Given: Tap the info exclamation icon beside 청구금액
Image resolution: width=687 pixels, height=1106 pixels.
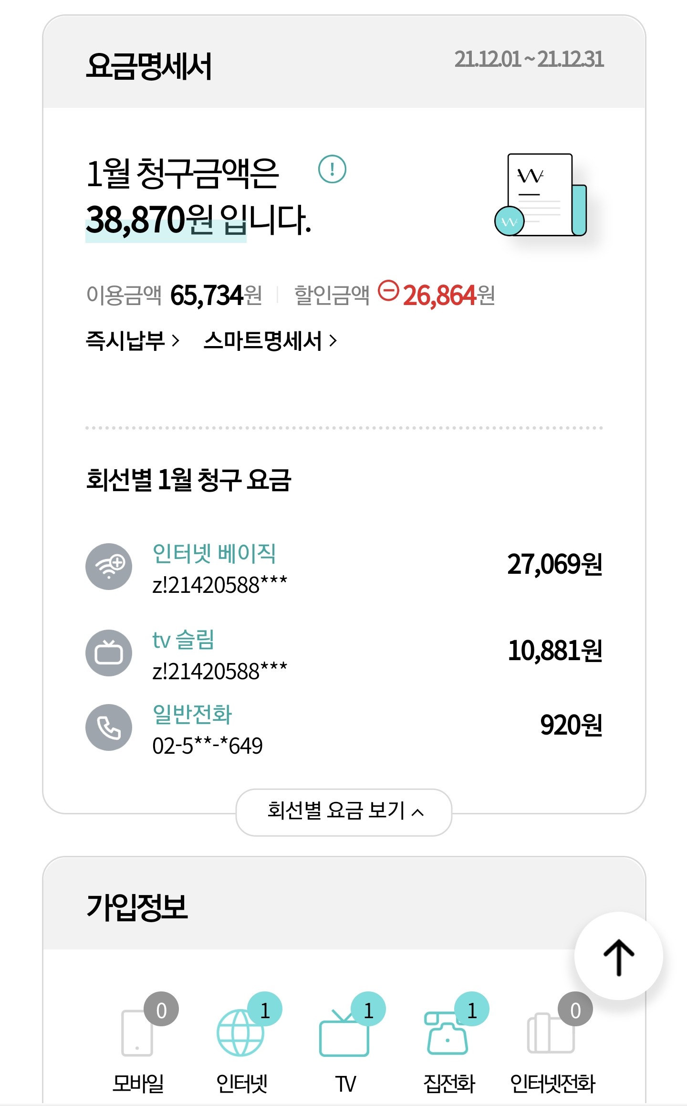Looking at the screenshot, I should pyautogui.click(x=332, y=169).
